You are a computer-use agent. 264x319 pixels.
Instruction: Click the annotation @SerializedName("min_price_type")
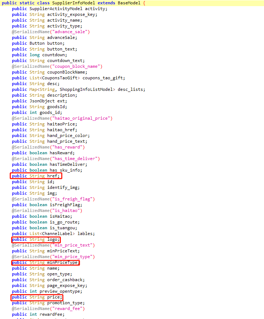coord(53,257)
